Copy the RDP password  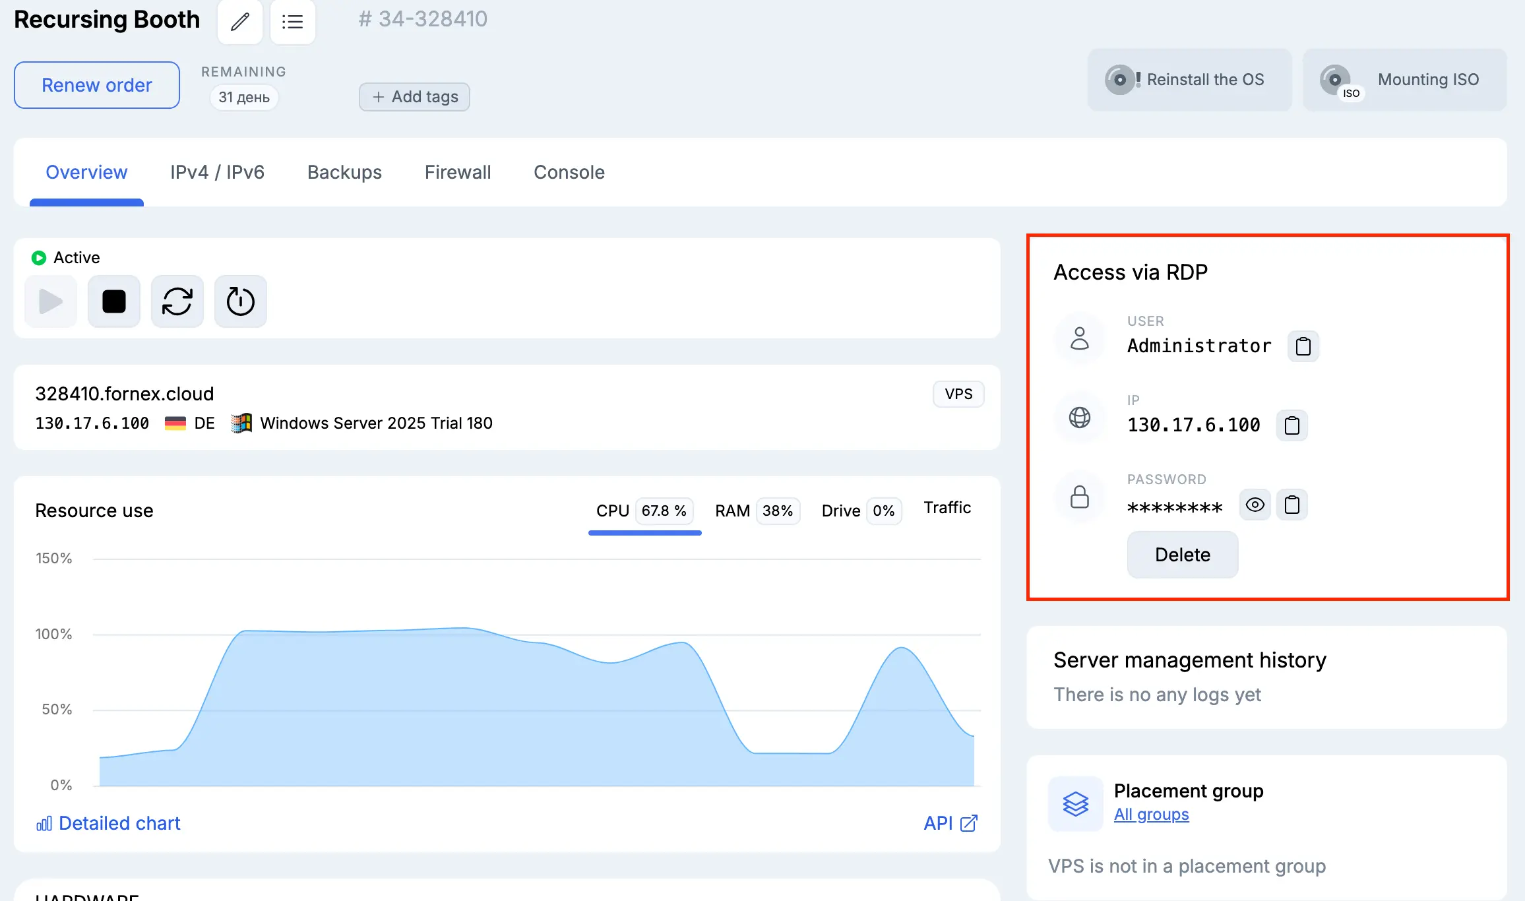pyautogui.click(x=1292, y=505)
